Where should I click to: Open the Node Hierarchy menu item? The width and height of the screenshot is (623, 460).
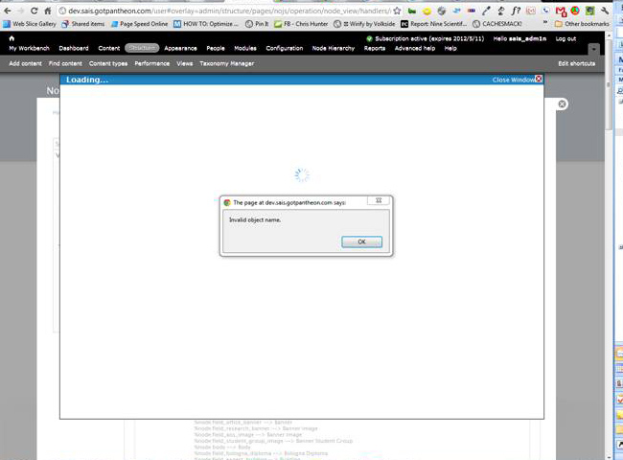333,48
